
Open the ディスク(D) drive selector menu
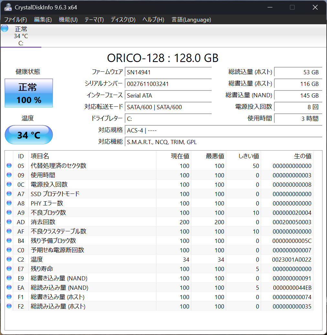(x=123, y=20)
